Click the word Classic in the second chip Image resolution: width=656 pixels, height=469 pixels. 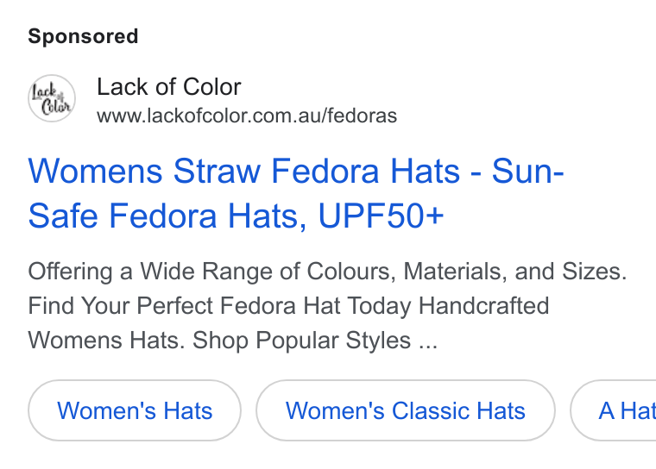coord(430,410)
